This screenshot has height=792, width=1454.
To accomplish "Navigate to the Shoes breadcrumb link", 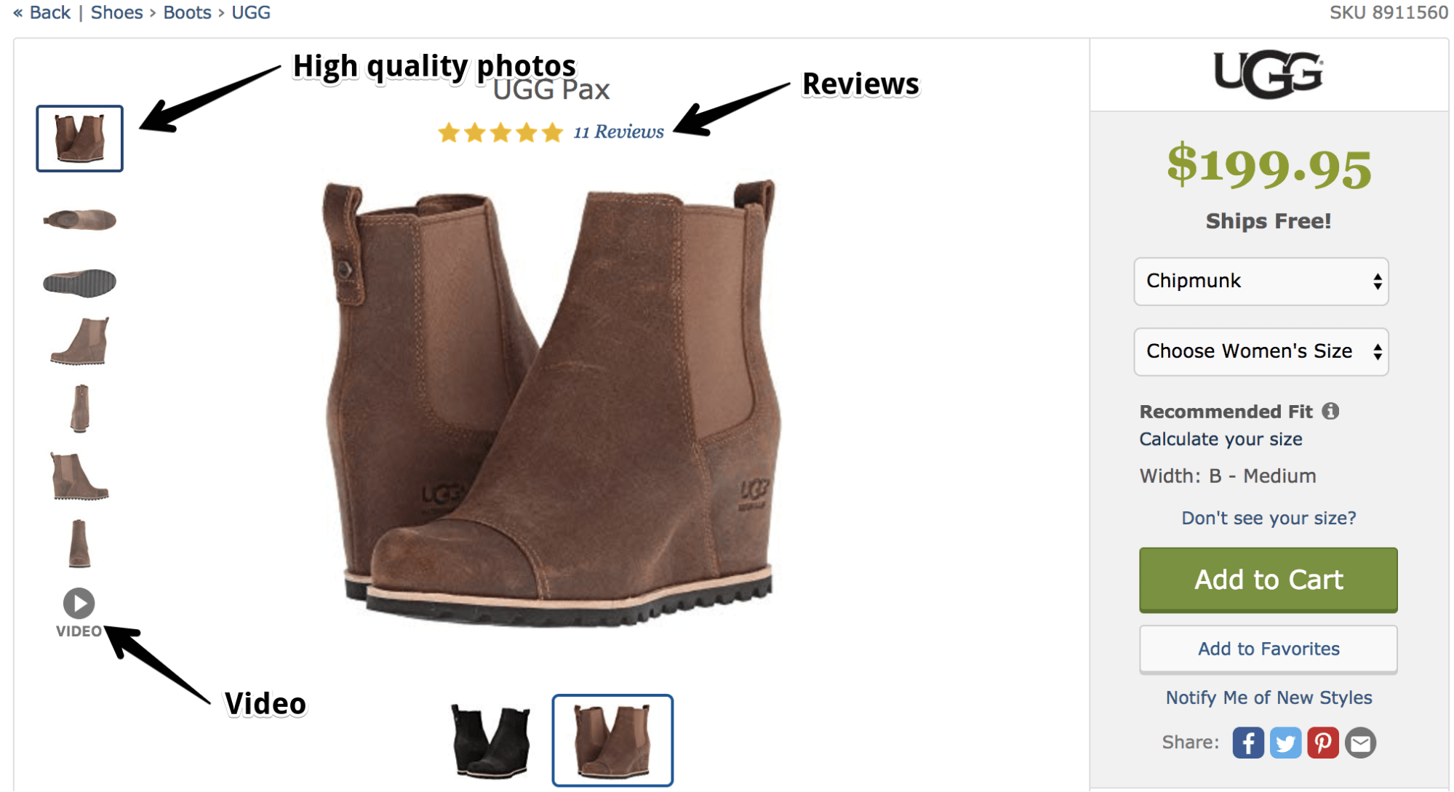I will [x=116, y=12].
